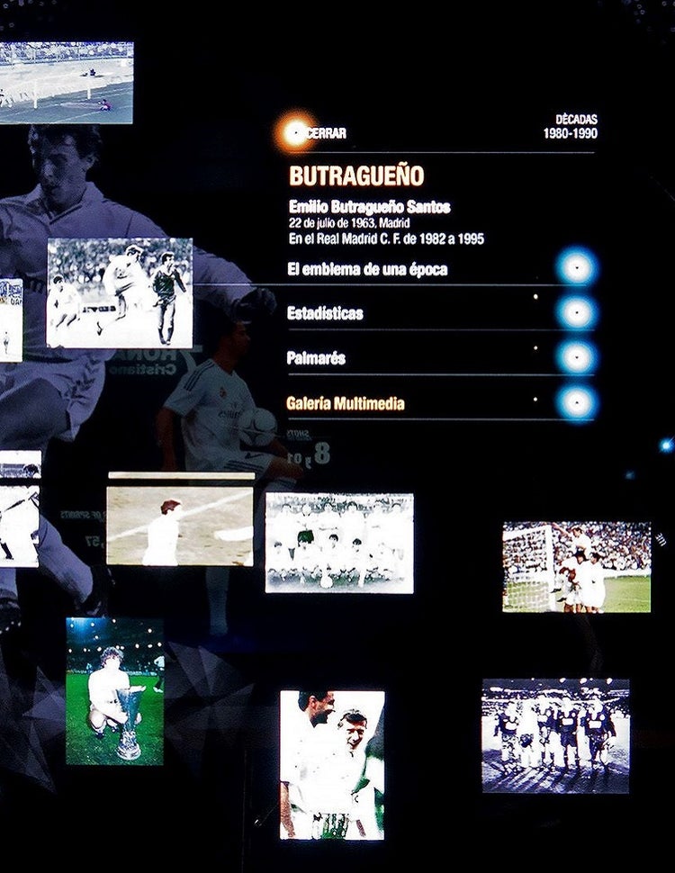Click the CERRAR text label
Viewport: 675px width, 873px height.
(x=328, y=134)
